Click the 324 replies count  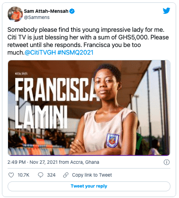(x=51, y=175)
